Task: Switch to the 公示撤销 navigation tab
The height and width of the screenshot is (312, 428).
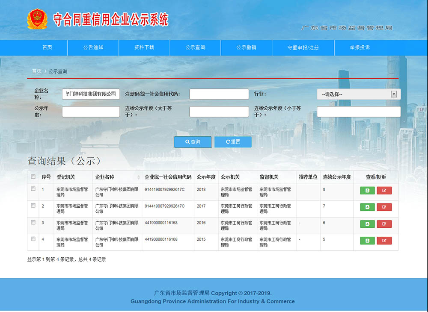Action: coord(246,47)
